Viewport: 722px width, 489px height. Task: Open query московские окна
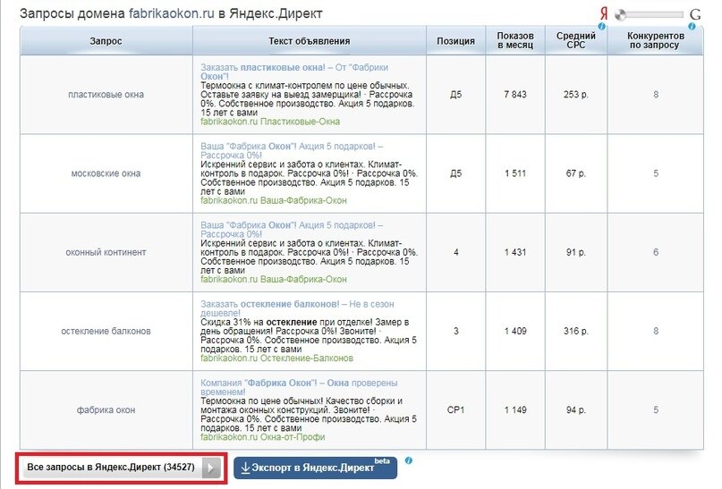(106, 173)
